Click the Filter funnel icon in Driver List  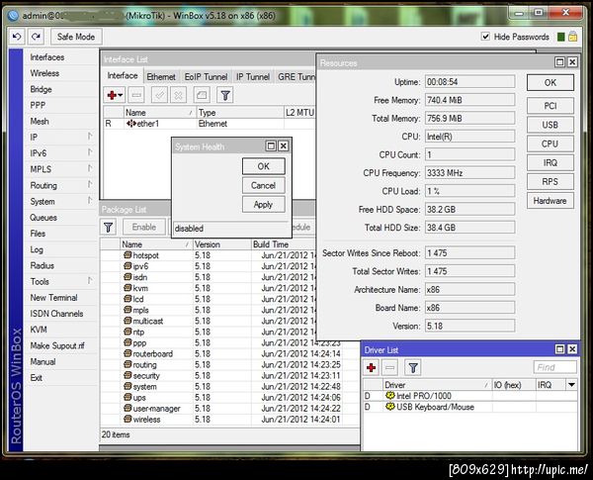[413, 367]
